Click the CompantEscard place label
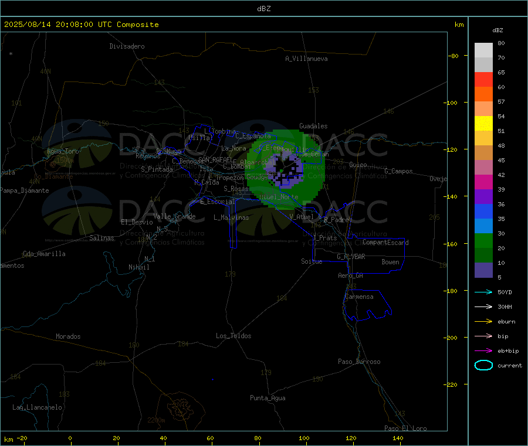The height and width of the screenshot is (446, 528). tap(385, 243)
